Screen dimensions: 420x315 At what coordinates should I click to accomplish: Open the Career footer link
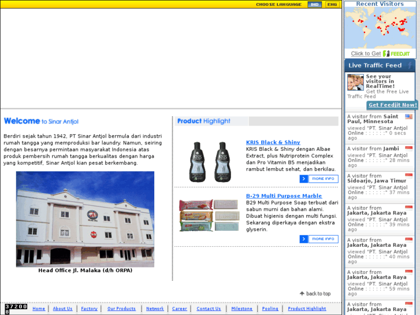180,309
